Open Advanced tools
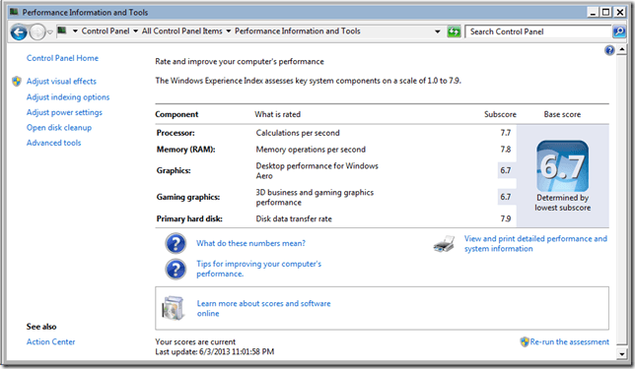 54,143
